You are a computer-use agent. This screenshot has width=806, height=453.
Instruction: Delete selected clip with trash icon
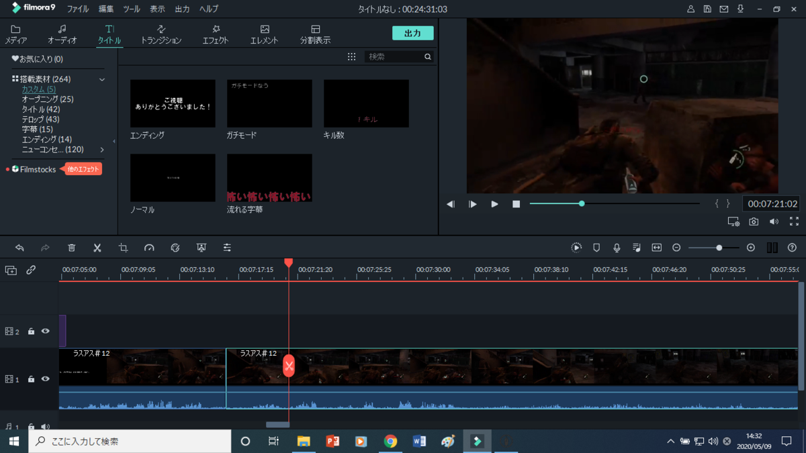(x=72, y=248)
